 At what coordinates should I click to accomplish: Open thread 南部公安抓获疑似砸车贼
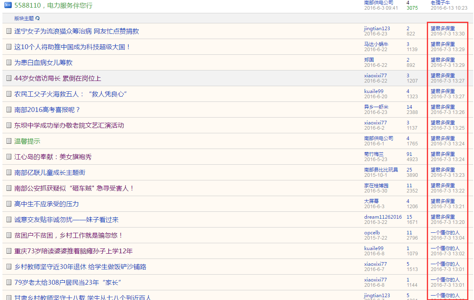click(74, 188)
